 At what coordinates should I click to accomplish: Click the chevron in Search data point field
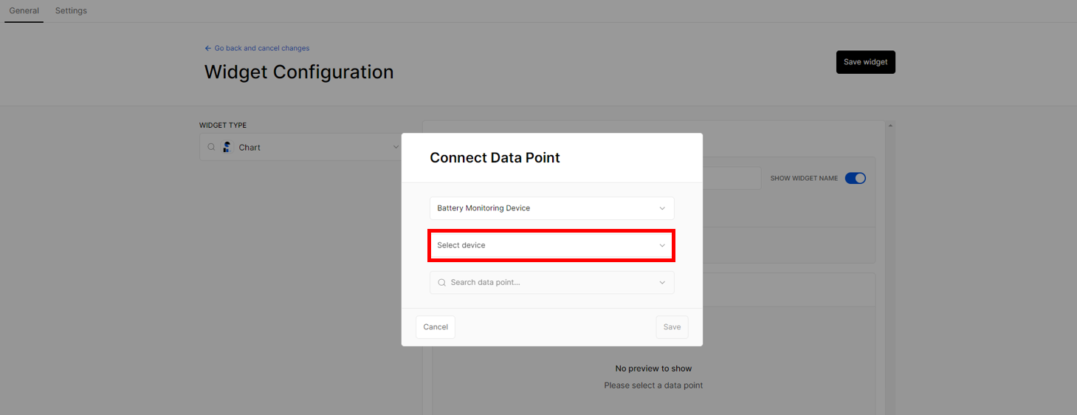(x=662, y=282)
